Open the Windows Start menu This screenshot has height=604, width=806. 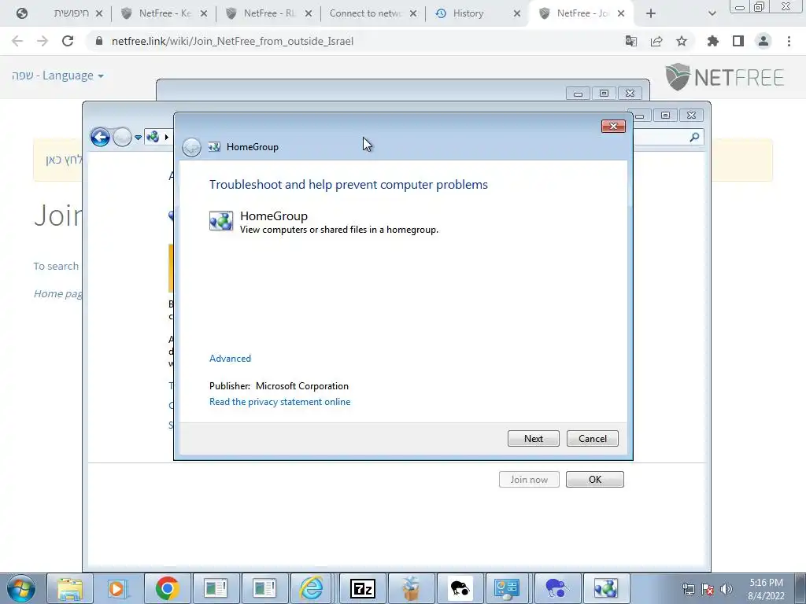[21, 588]
